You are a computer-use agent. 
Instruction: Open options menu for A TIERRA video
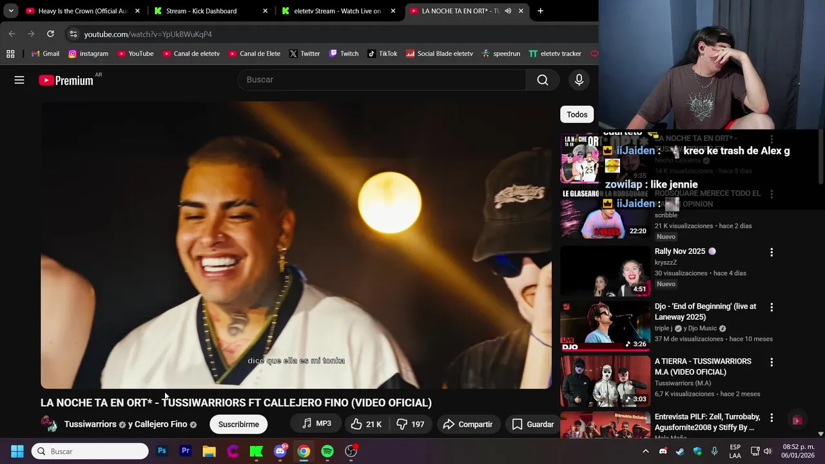771,363
